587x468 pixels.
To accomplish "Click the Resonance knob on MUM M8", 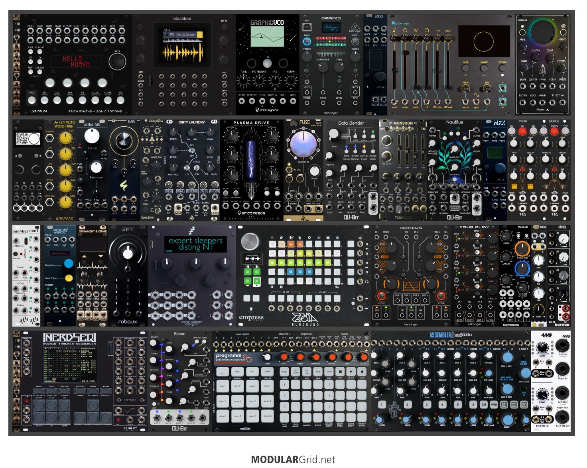I will pyautogui.click(x=96, y=167).
